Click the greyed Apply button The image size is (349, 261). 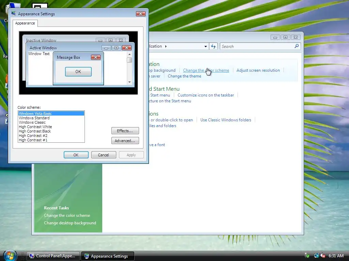tap(131, 155)
